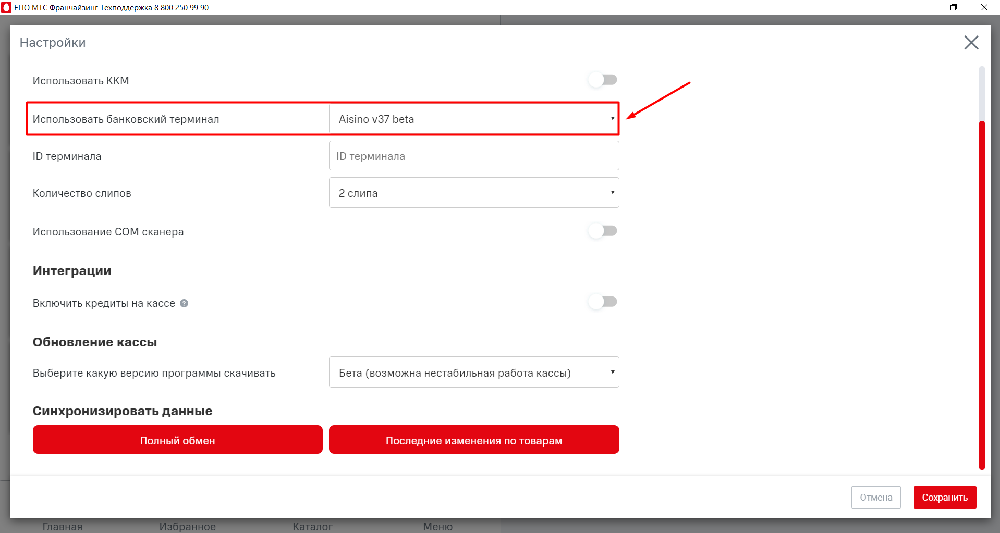The image size is (1000, 533).
Task: Click the Использовать банковский терминал label
Action: click(x=126, y=119)
